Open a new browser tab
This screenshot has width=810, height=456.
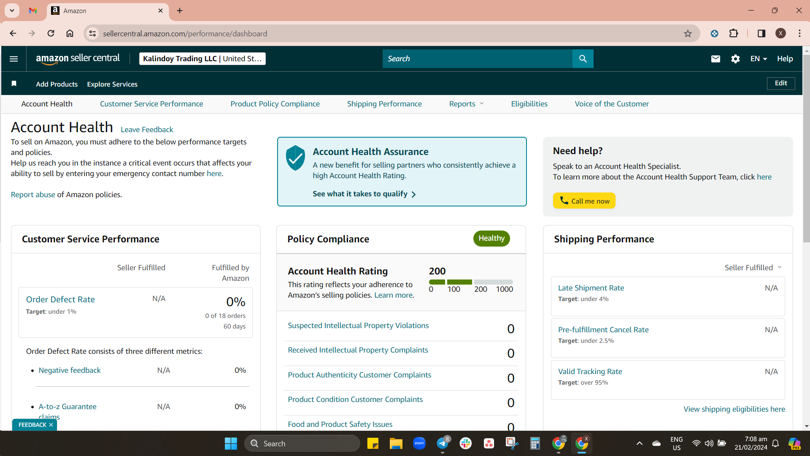pyautogui.click(x=180, y=11)
